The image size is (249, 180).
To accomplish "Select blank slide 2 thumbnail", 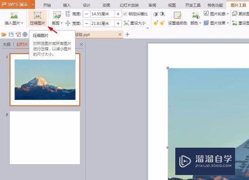I will pyautogui.click(x=45, y=138).
